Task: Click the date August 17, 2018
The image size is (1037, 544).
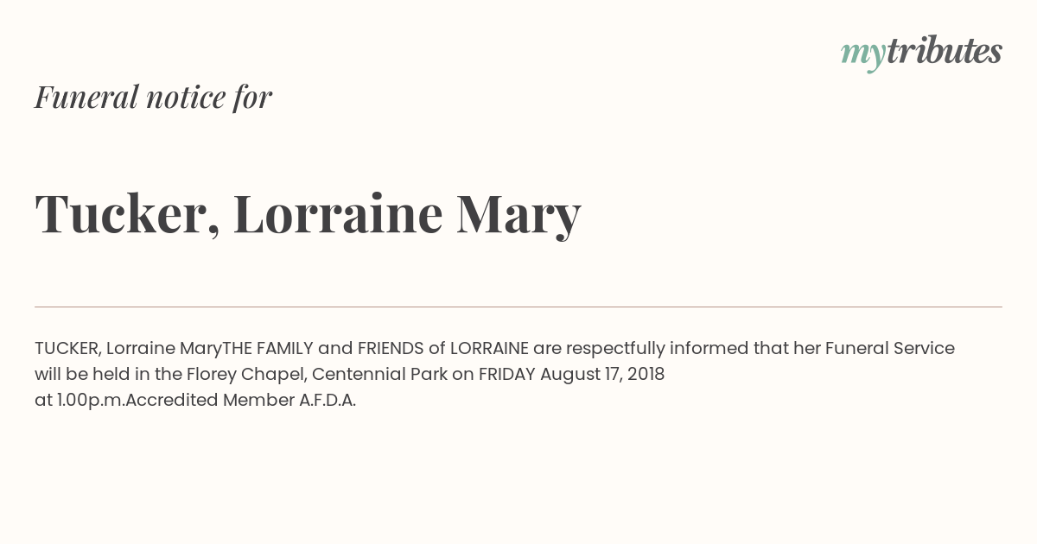Action: tap(602, 375)
